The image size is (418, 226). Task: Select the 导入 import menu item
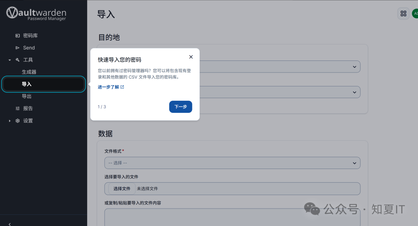43,84
